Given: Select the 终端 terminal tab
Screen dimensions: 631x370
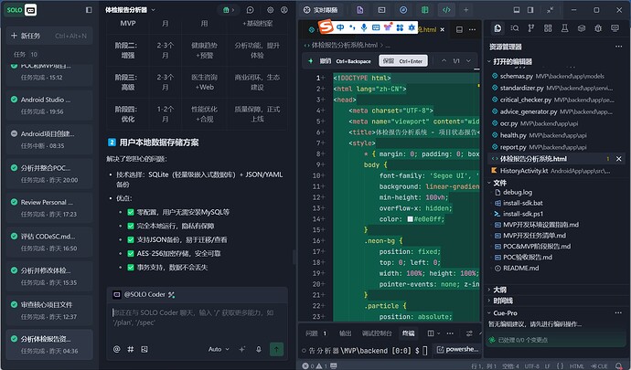Looking at the screenshot, I should tap(408, 333).
